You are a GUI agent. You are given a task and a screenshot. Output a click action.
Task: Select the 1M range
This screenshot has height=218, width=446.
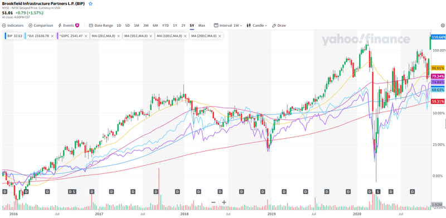click(137, 25)
